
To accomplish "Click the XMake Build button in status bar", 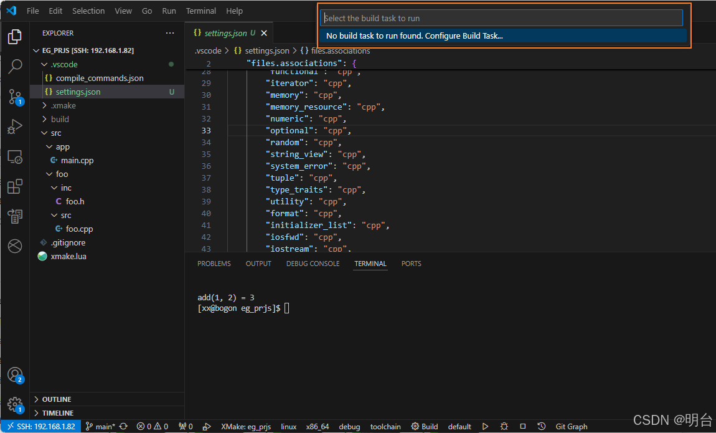I will (x=425, y=427).
